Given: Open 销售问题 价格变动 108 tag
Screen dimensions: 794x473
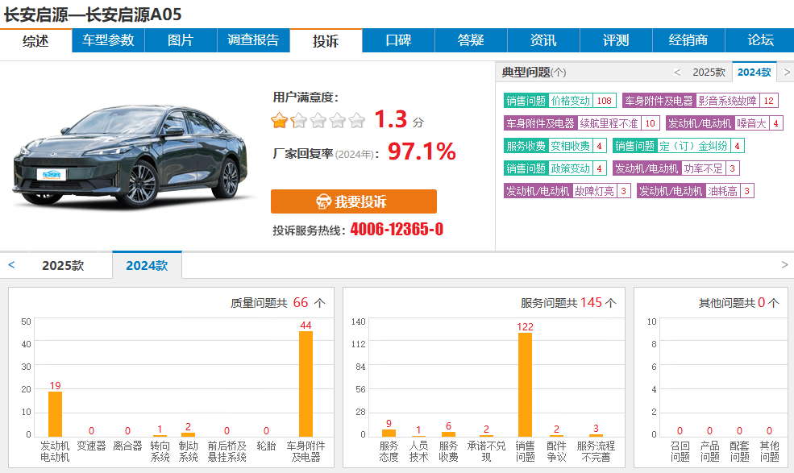Looking at the screenshot, I should click(560, 101).
